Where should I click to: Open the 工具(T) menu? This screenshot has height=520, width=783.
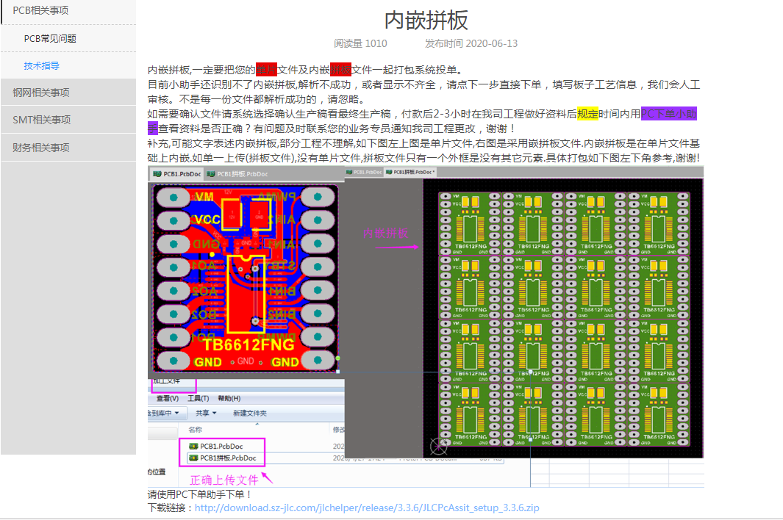199,398
